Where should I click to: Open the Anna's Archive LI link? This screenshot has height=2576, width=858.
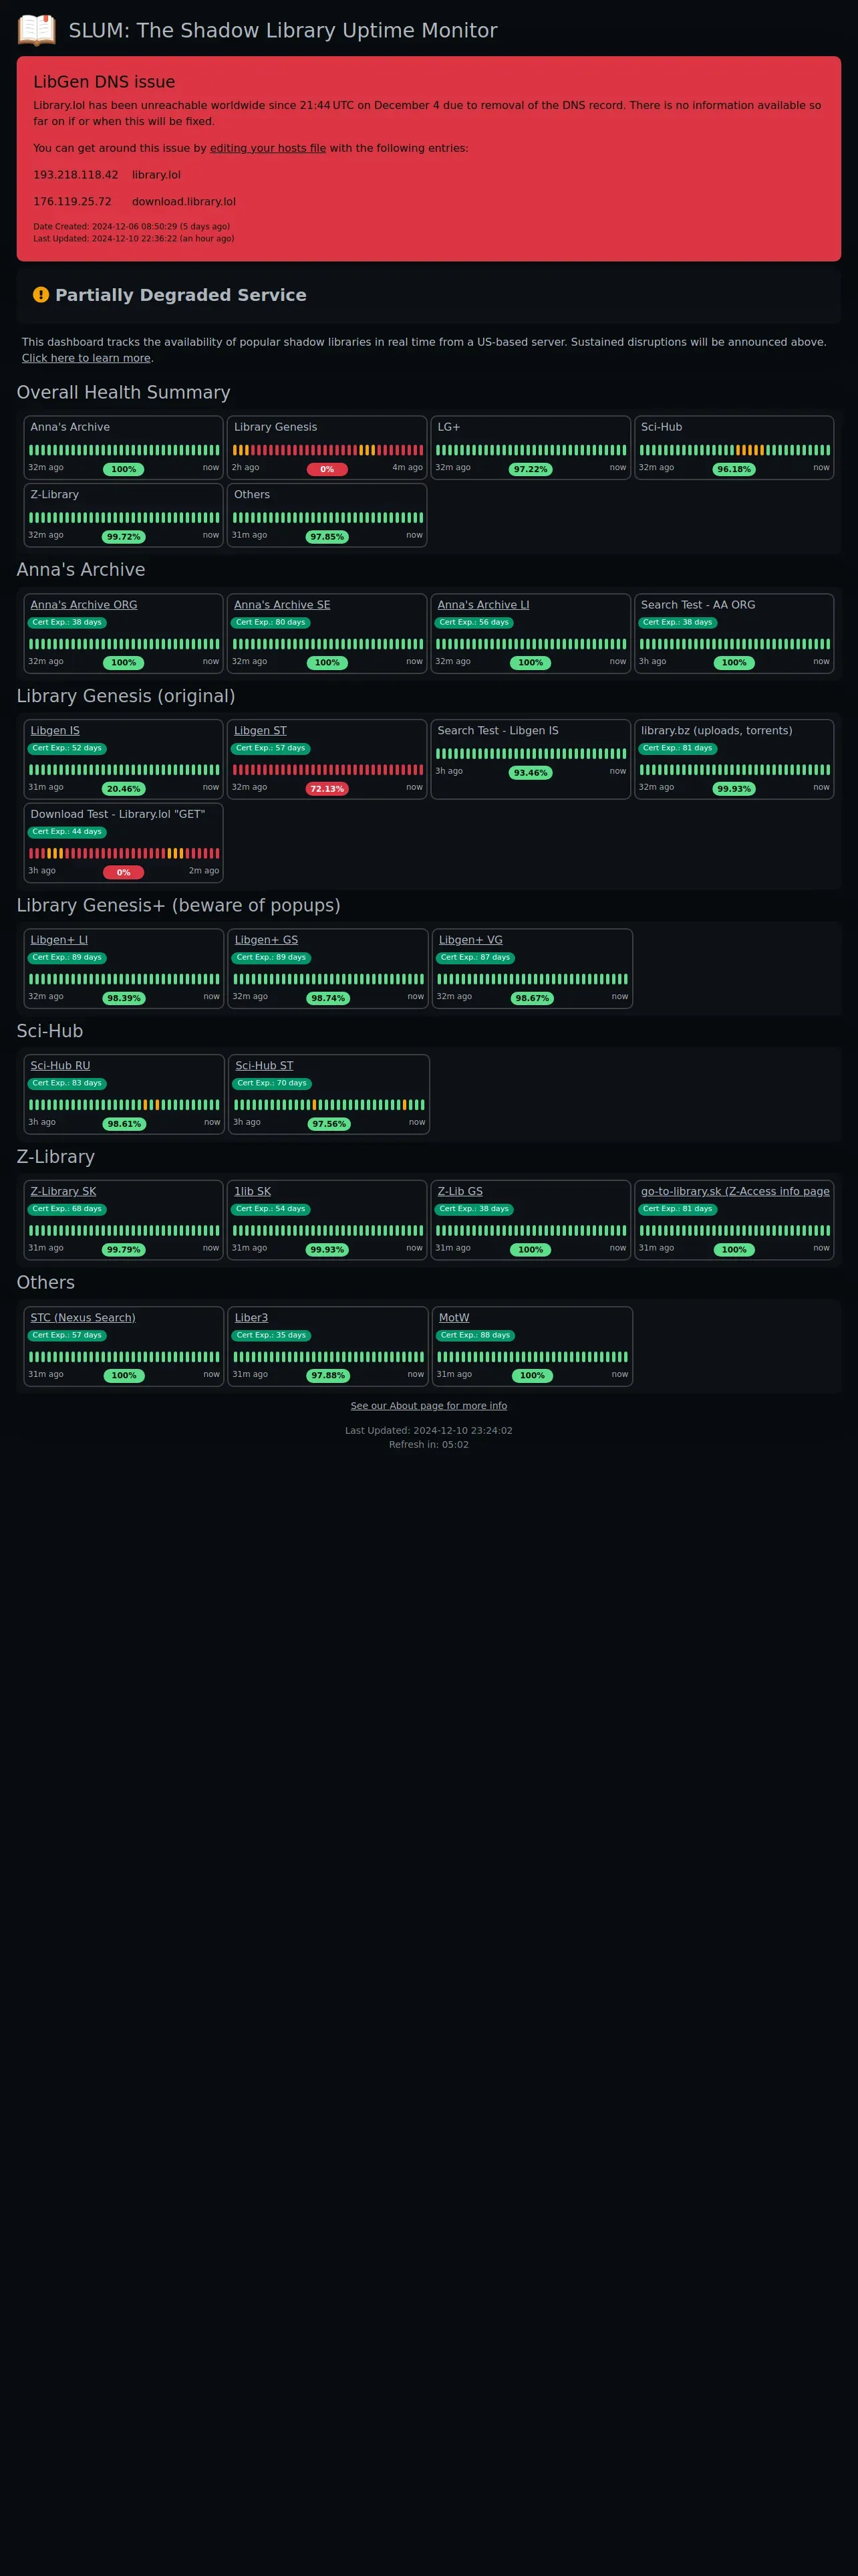483,605
